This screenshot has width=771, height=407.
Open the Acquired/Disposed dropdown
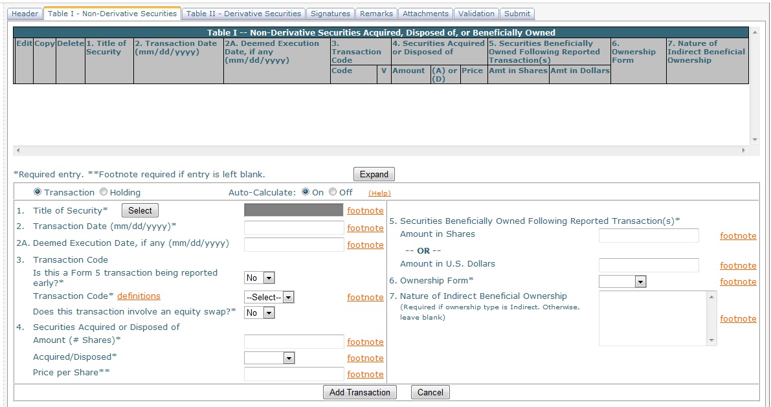coord(269,358)
